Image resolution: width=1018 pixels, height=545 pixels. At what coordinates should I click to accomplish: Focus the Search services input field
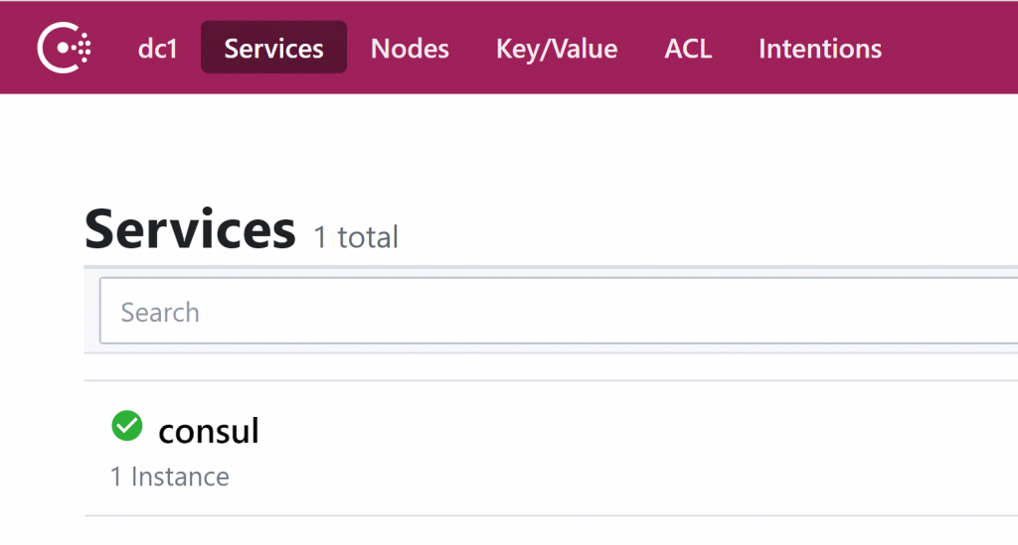pyautogui.click(x=557, y=312)
